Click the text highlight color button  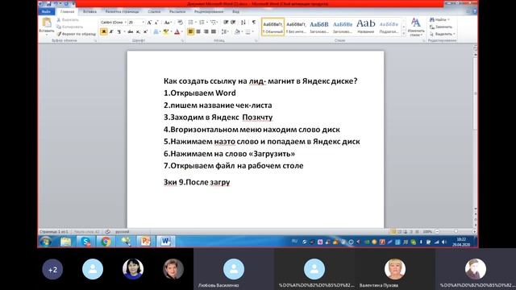(x=166, y=32)
